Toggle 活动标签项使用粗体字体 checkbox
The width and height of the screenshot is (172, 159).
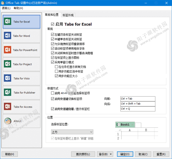(53, 49)
